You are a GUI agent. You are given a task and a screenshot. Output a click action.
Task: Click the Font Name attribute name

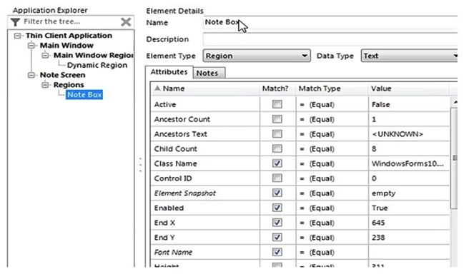coord(173,252)
